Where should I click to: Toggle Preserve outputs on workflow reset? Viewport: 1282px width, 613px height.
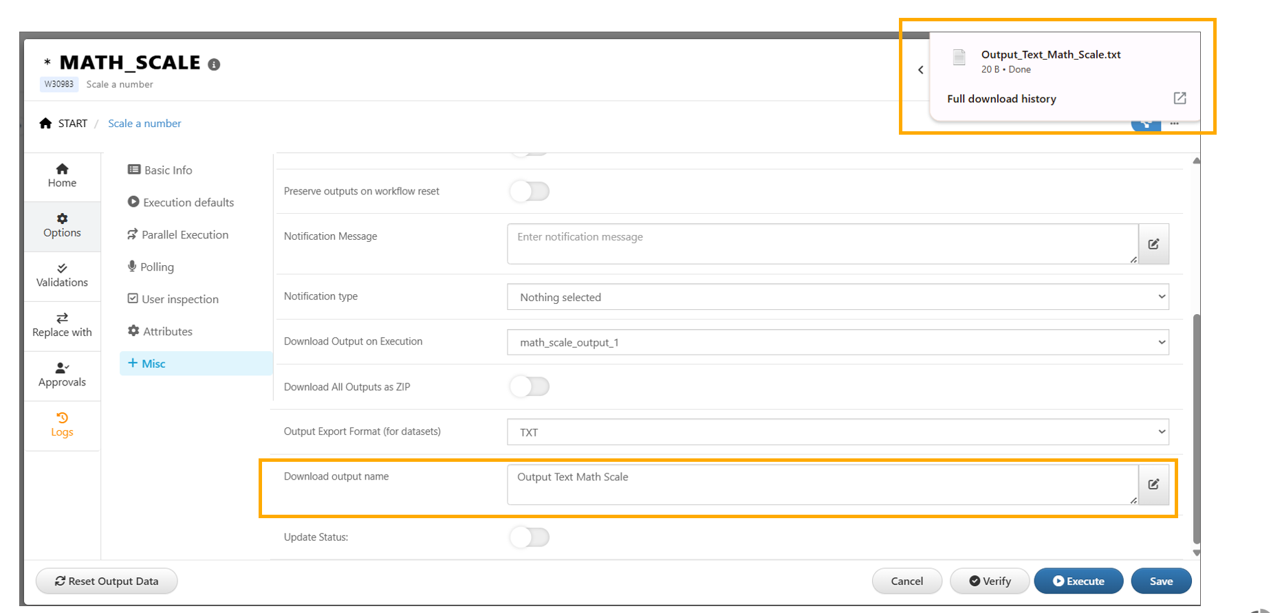(x=530, y=191)
